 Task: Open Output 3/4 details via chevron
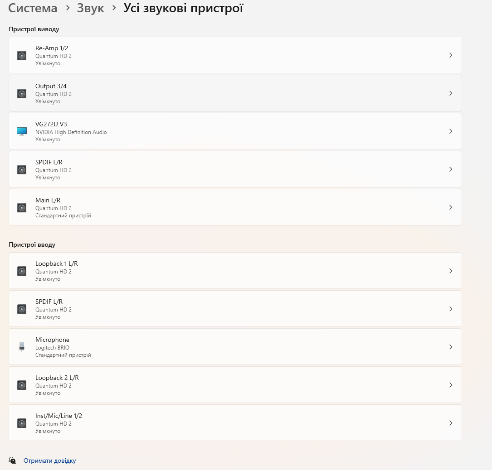click(451, 93)
